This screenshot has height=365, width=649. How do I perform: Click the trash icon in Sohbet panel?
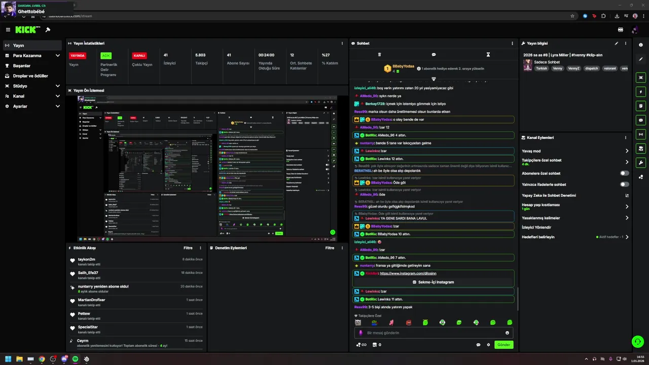[x=379, y=55]
